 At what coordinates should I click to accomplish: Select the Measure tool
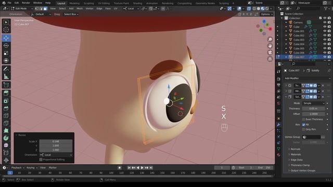pyautogui.click(x=6, y=76)
